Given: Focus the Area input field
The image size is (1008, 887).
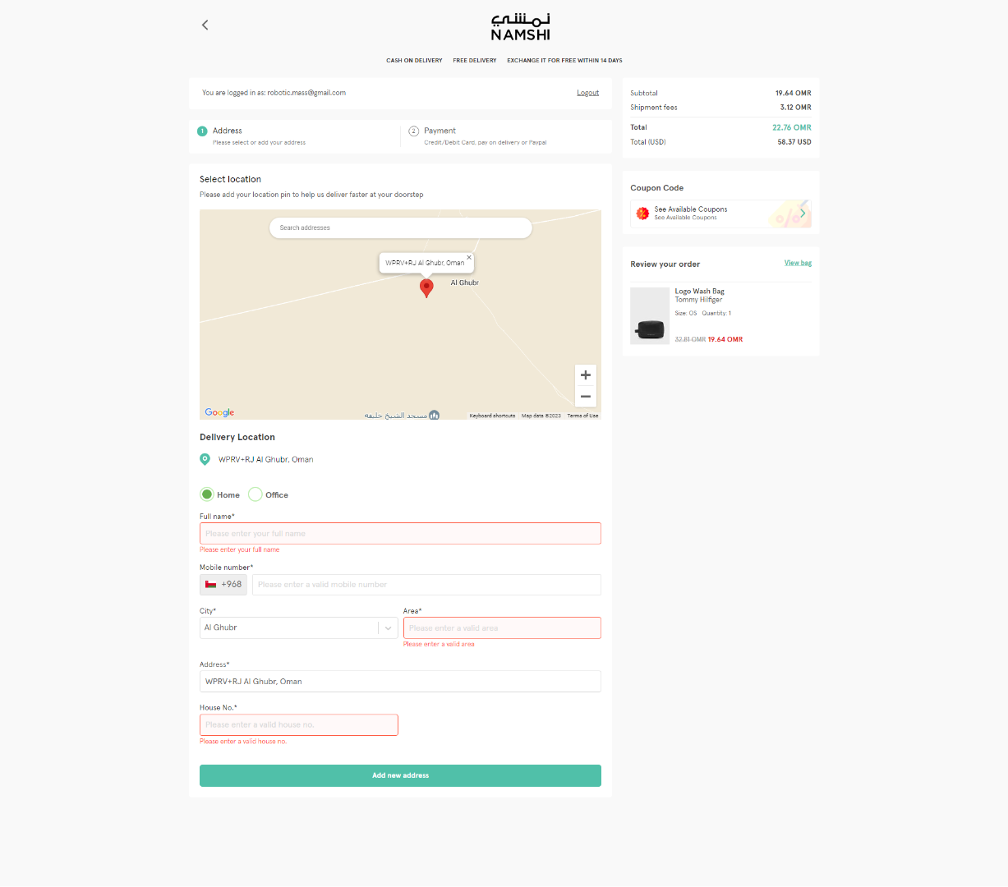Looking at the screenshot, I should (x=502, y=627).
